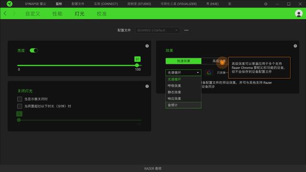Open the CONNECT top tab
The image size is (306, 172).
click(106, 4)
